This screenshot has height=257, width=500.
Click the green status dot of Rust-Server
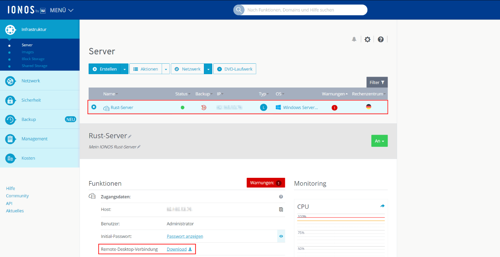coord(183,108)
